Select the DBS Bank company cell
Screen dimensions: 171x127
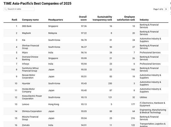pyautogui.click(x=27, y=26)
